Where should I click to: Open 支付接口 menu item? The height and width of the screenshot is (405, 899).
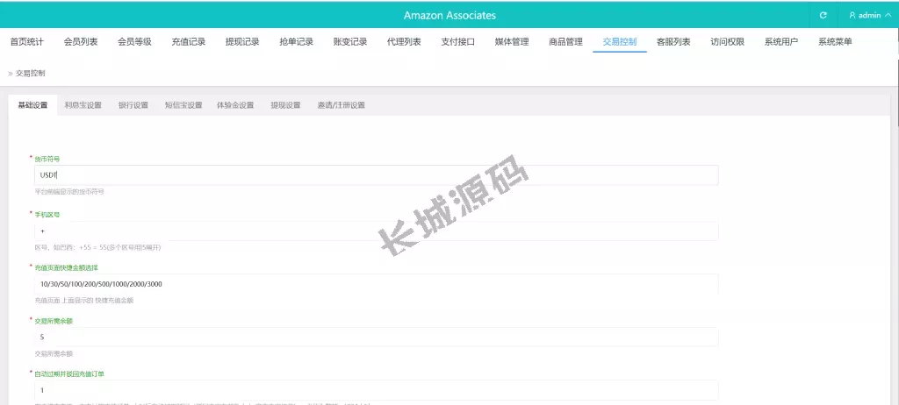(458, 42)
